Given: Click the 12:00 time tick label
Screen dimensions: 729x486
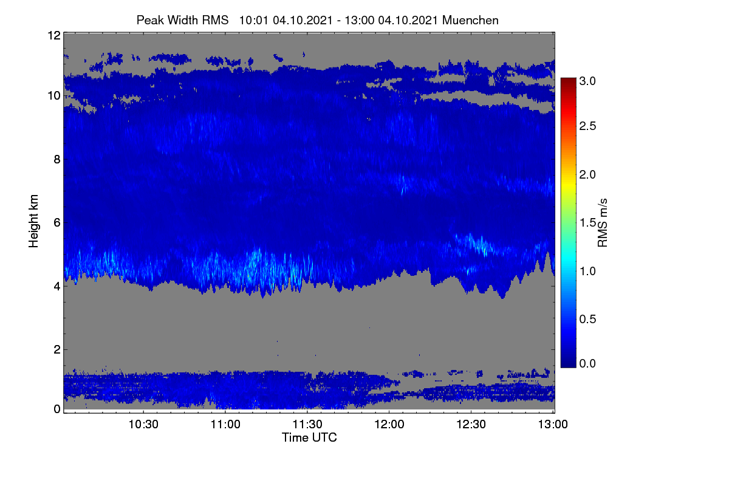Looking at the screenshot, I should click(389, 425).
